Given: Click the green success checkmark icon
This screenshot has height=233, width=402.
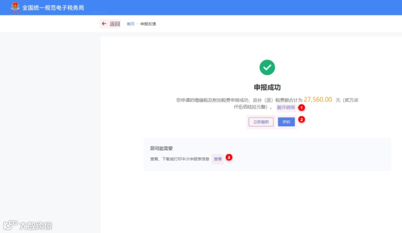Looking at the screenshot, I should click(267, 67).
